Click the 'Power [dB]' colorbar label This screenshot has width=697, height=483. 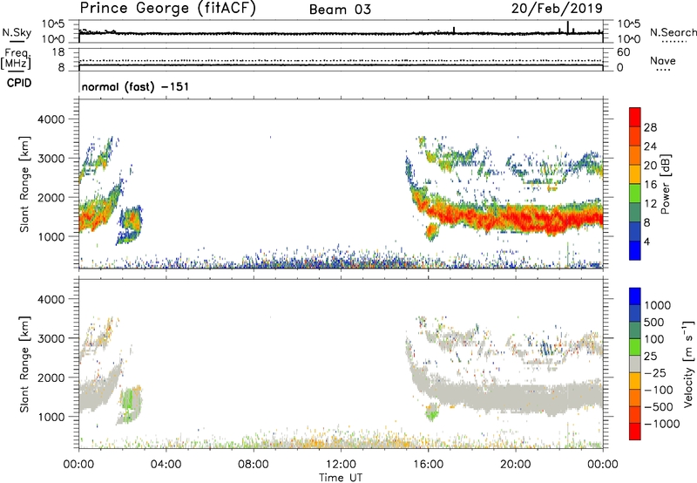[666, 184]
